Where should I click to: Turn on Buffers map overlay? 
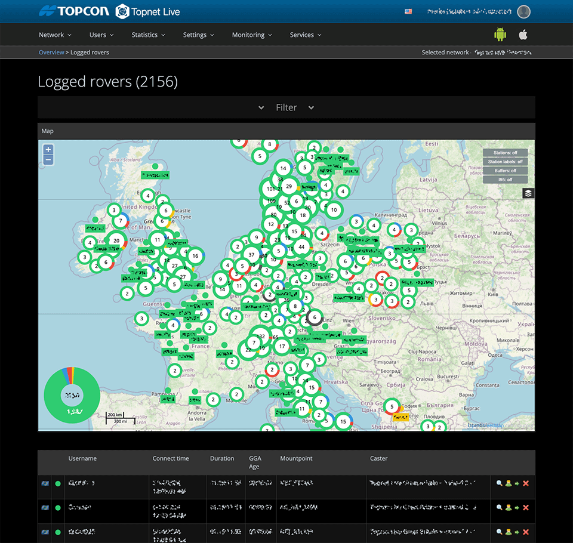505,171
